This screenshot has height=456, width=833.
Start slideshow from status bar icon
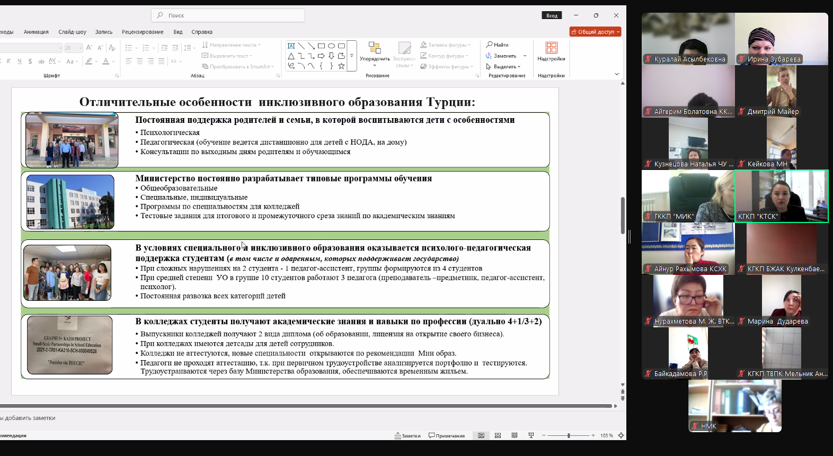tap(531, 435)
